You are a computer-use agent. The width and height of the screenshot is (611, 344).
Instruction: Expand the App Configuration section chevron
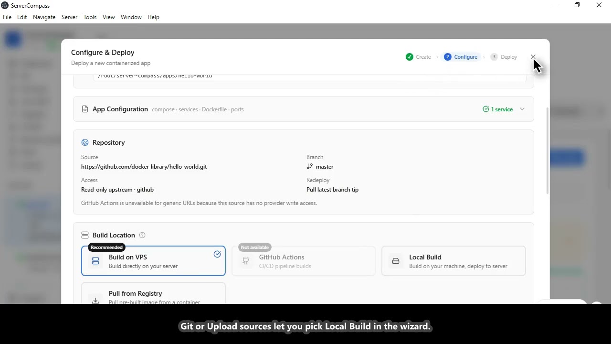pos(522,109)
